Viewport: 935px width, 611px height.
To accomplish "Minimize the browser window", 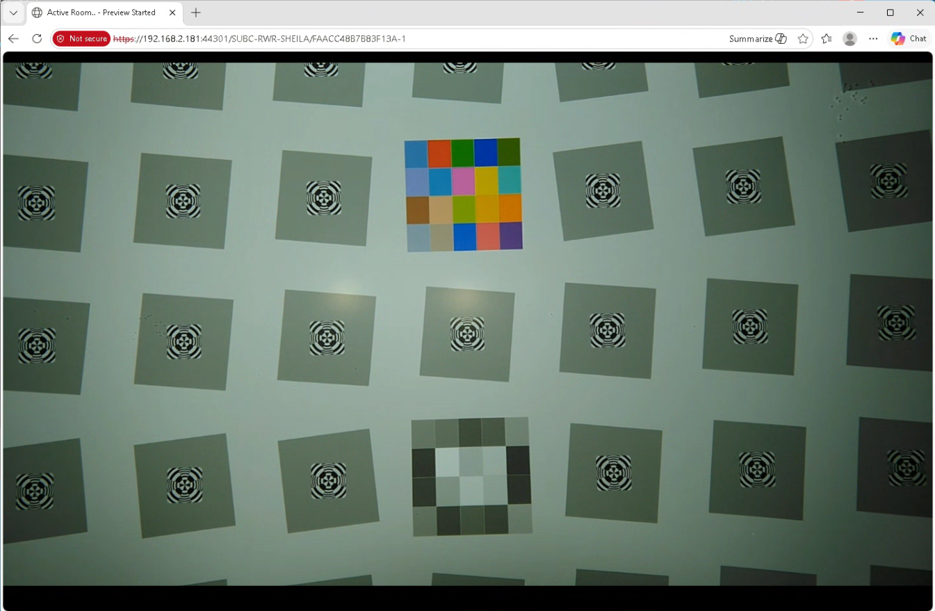I will pos(859,13).
